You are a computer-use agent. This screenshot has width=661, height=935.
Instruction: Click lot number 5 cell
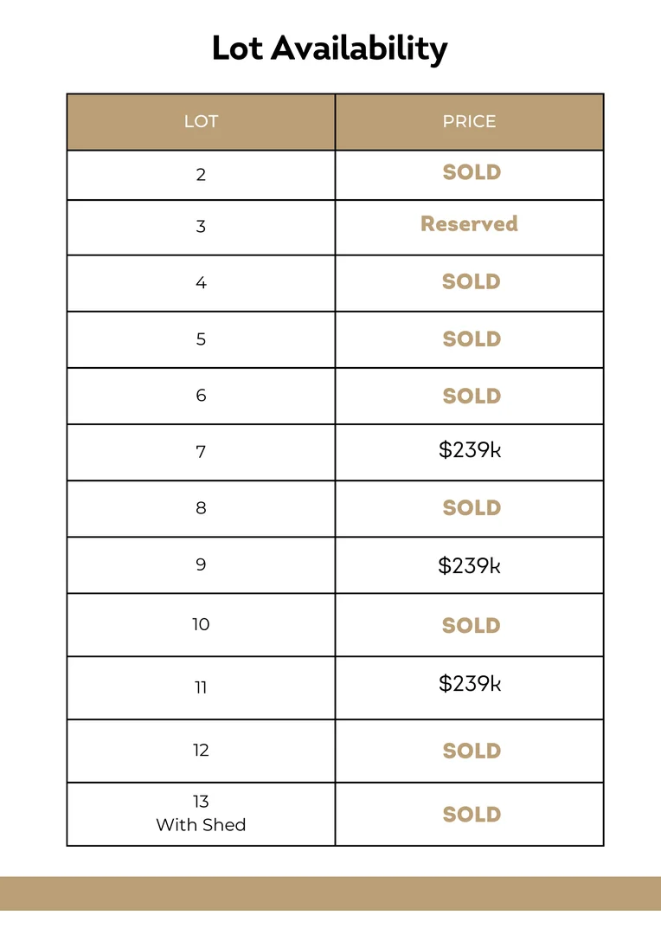tap(201, 339)
